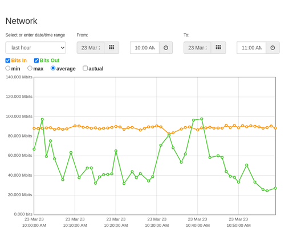Select the min radio option
This screenshot has width=285, height=229.
[7, 68]
